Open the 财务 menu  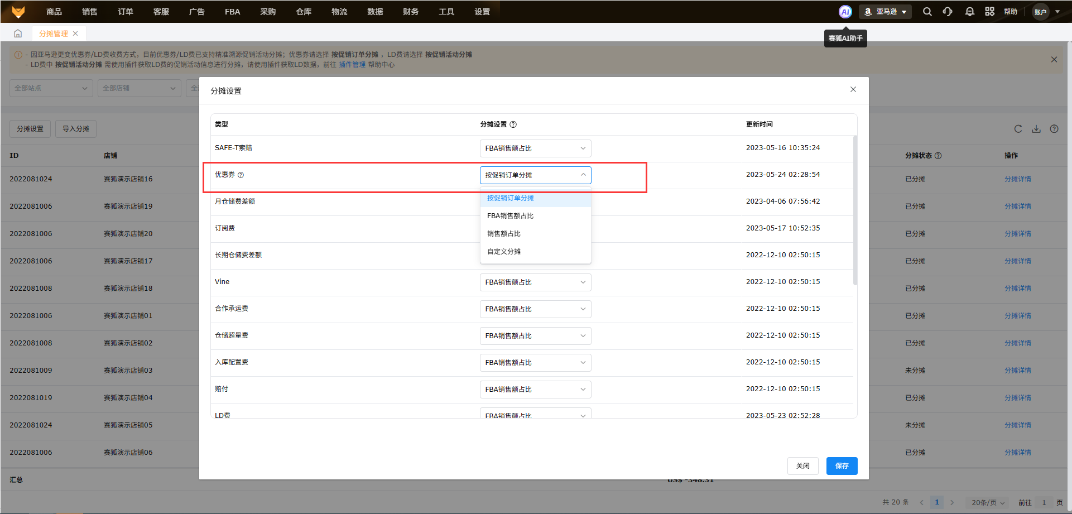[x=411, y=12]
